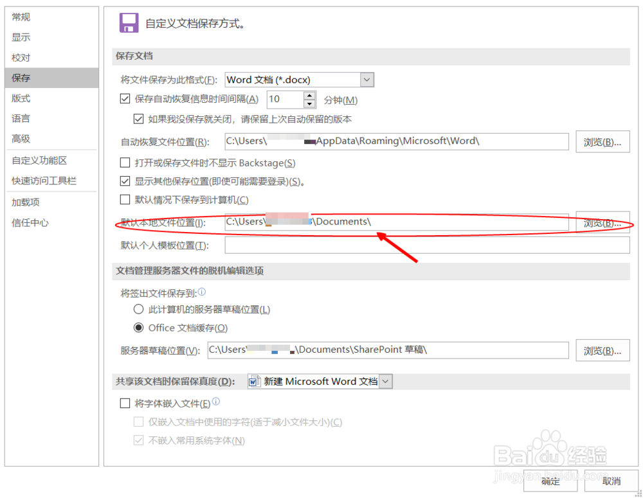This screenshot has width=643, height=498.
Task: Click the 自动恢复文件位置 path field
Action: 397,141
